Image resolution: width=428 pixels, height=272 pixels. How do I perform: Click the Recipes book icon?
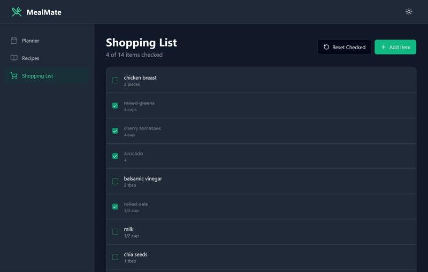tap(14, 58)
